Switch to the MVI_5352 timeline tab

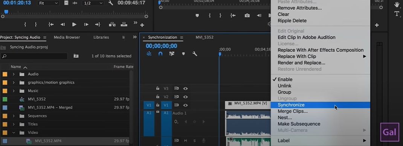pyautogui.click(x=205, y=37)
